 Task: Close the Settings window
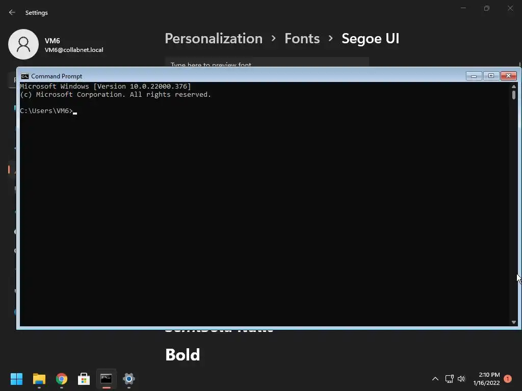pos(510,8)
